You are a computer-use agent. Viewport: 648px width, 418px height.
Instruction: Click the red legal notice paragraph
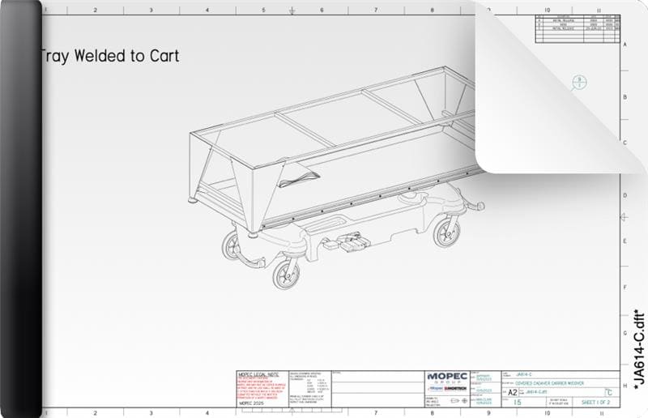coord(262,388)
